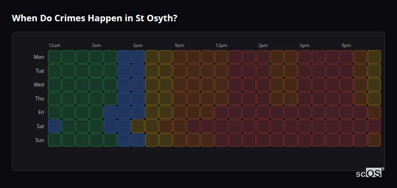Image resolution: width=397 pixels, height=188 pixels.
Task: Click the Friday 11pm heatmap cell
Action: tap(374, 112)
